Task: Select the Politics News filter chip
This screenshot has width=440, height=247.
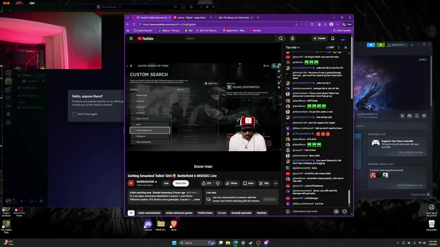Action: pyautogui.click(x=205, y=213)
